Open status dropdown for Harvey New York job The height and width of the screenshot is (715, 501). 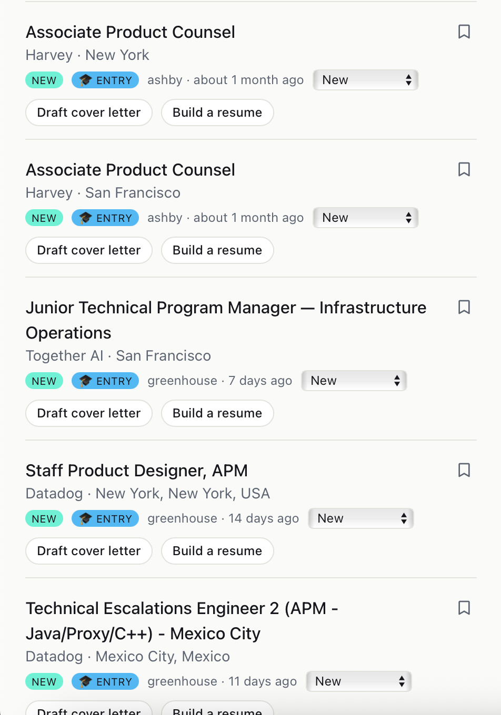point(366,80)
